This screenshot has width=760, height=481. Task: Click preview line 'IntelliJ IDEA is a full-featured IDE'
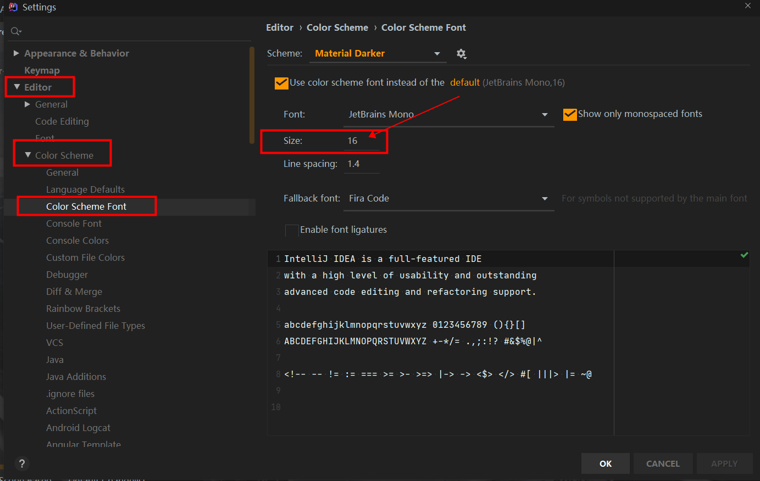[x=382, y=259]
